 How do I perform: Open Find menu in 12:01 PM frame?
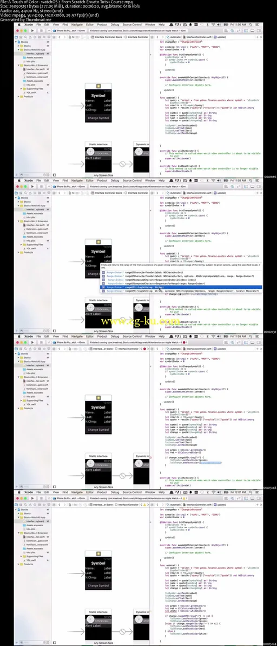[65, 492]
